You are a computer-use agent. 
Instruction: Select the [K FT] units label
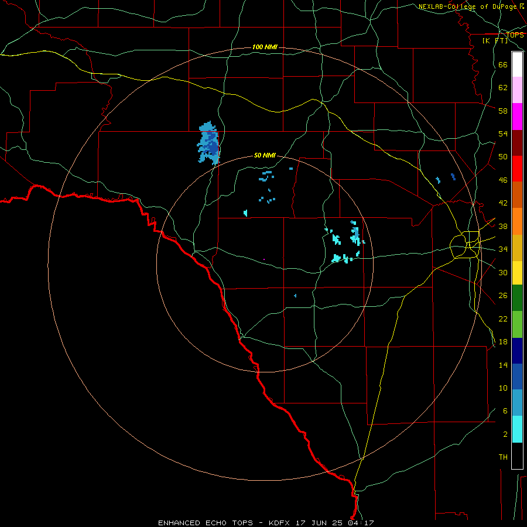tap(495, 40)
